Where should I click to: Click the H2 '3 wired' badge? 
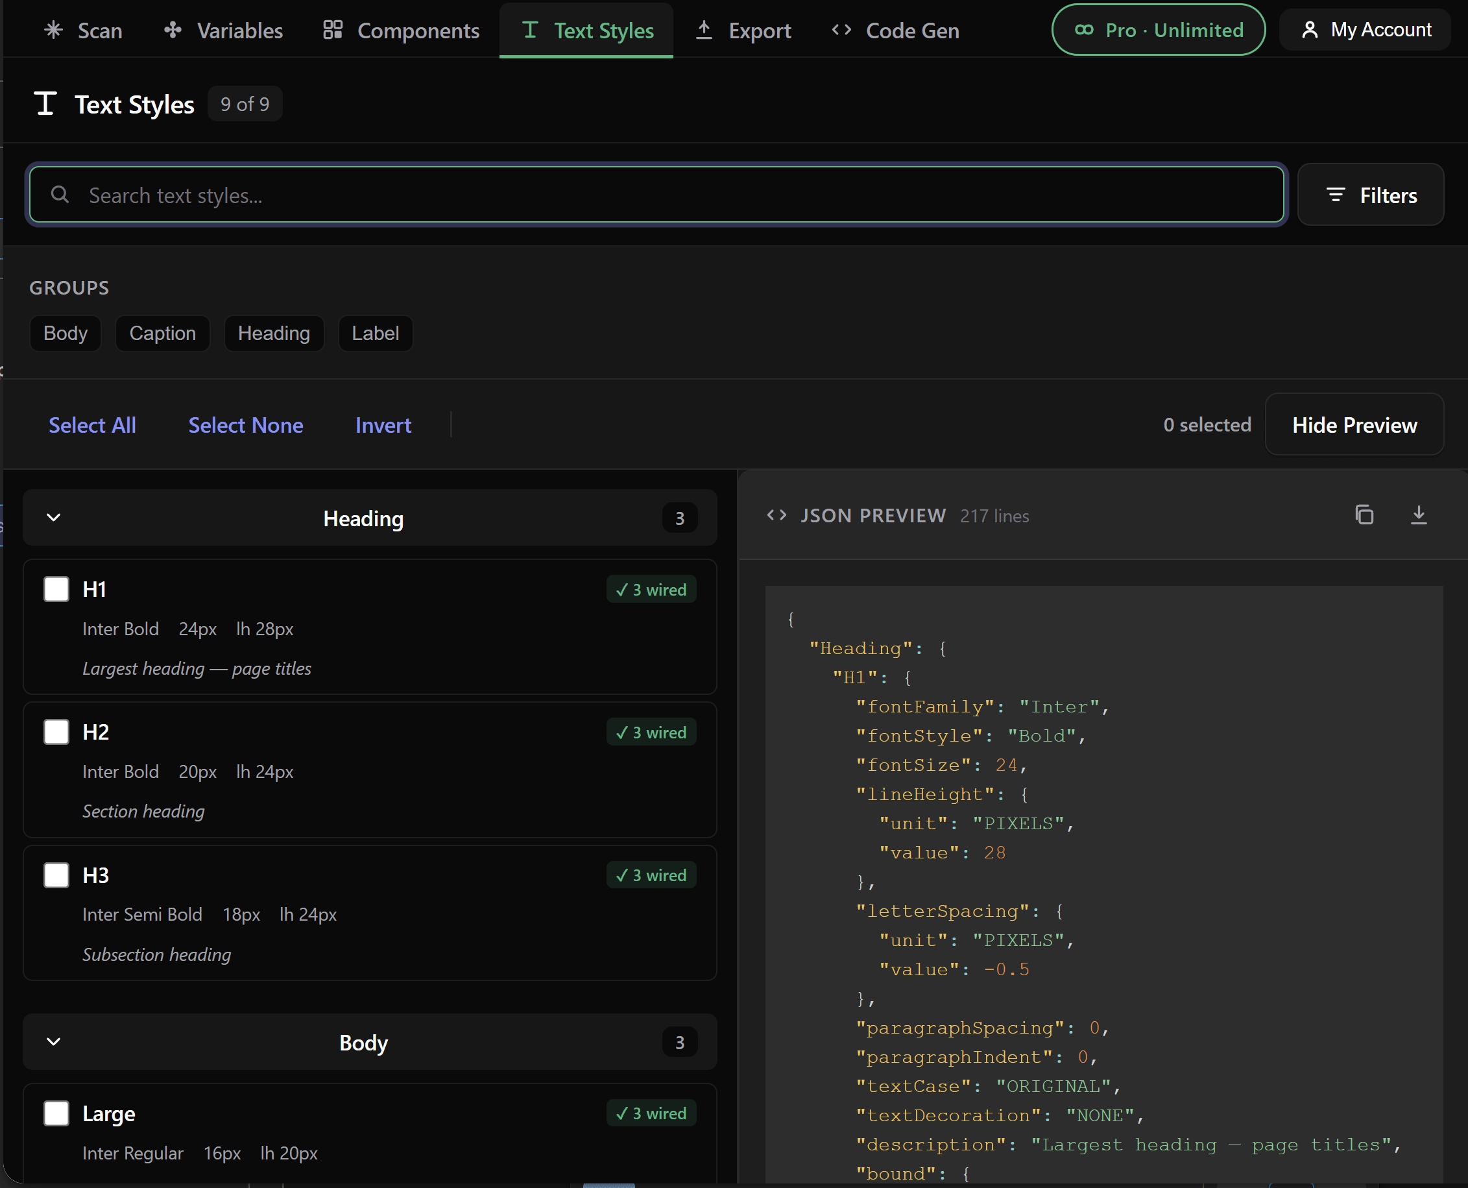[651, 733]
